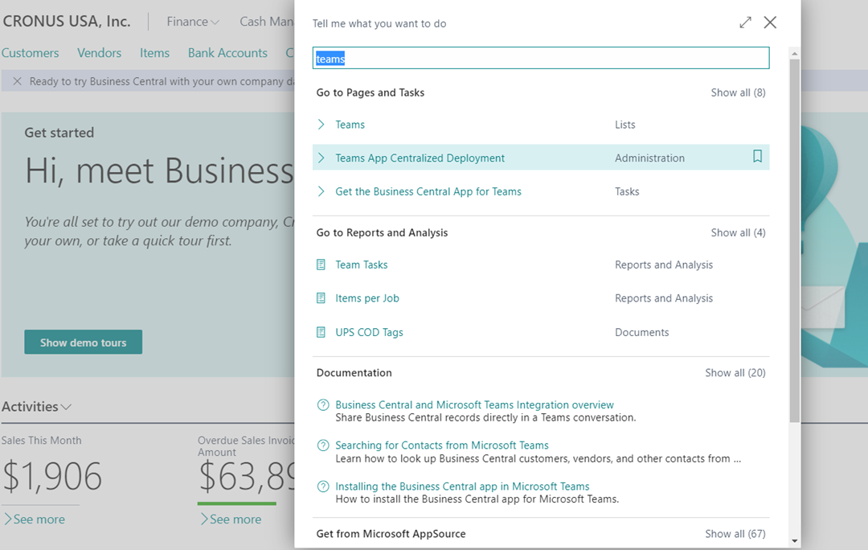See more under Overdue Sales Invoice Amount

pos(231,519)
